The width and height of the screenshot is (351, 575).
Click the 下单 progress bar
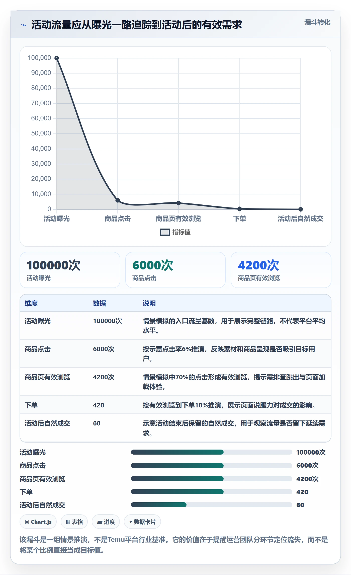211,492
